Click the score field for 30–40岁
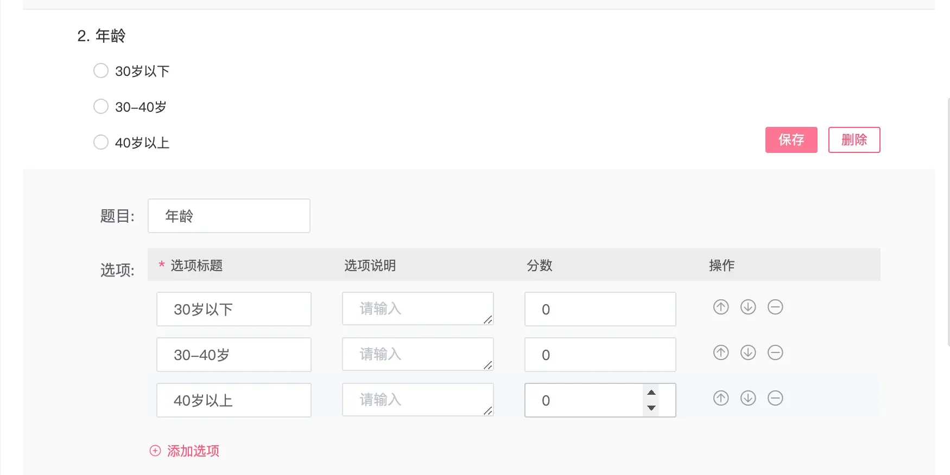 pyautogui.click(x=599, y=355)
